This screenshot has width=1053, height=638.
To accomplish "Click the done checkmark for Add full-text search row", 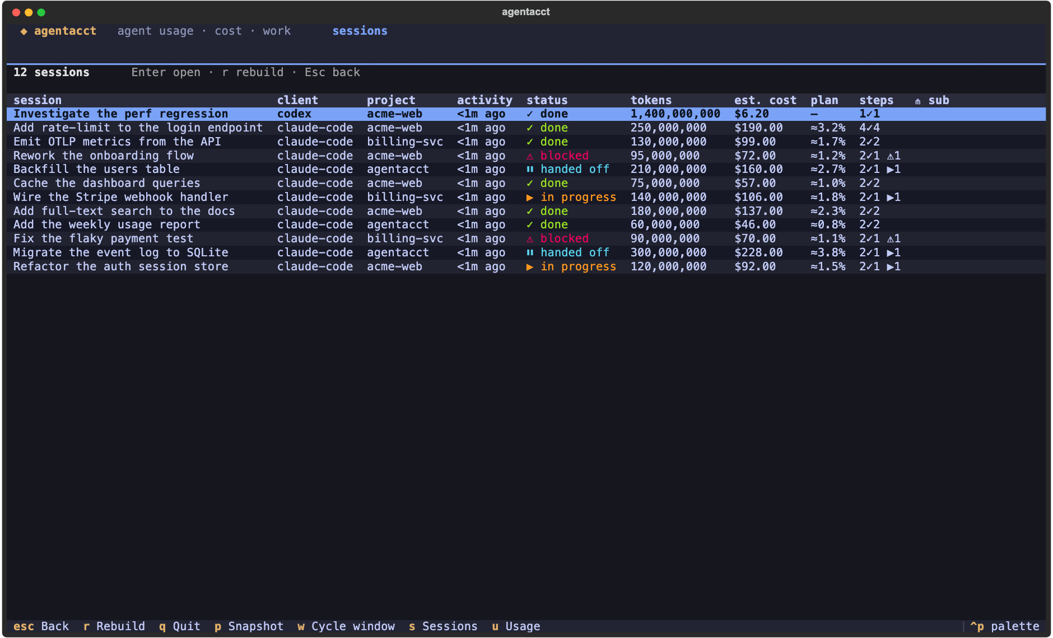I will [530, 212].
